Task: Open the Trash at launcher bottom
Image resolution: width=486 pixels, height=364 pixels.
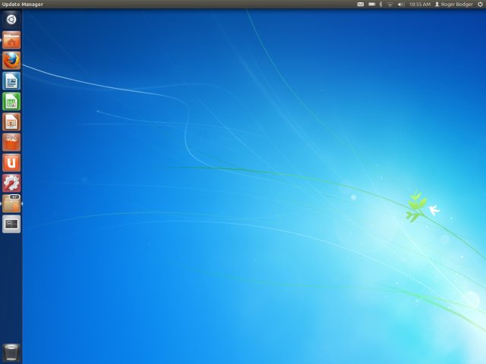Action: pos(11,352)
